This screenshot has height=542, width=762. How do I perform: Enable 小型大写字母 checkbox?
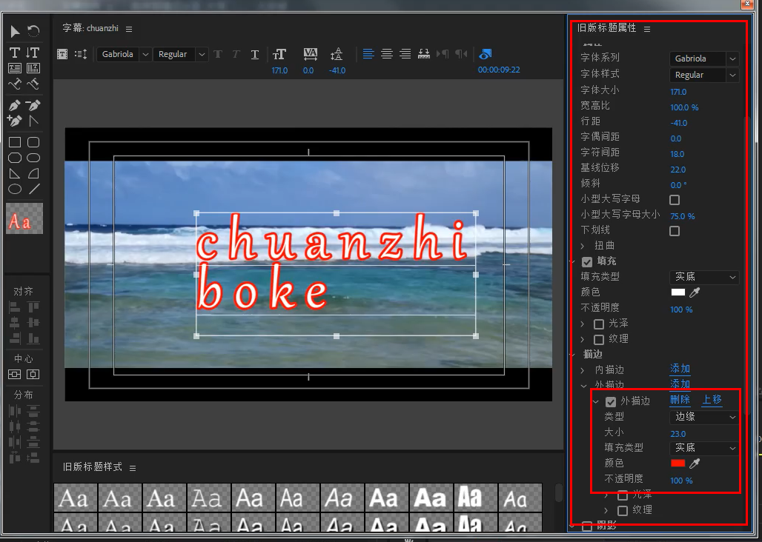click(675, 200)
